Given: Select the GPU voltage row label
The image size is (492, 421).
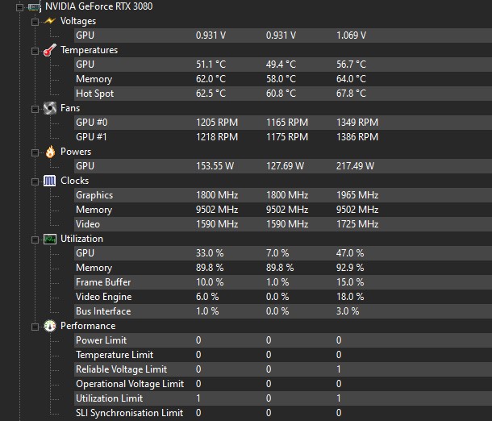Looking at the screenshot, I should [x=85, y=35].
